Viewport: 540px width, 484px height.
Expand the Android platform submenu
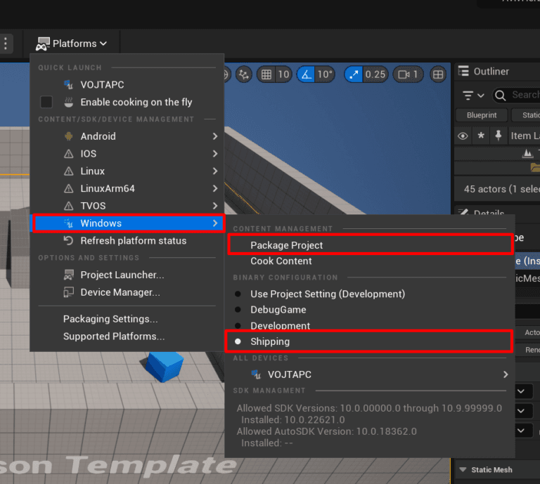(x=127, y=136)
